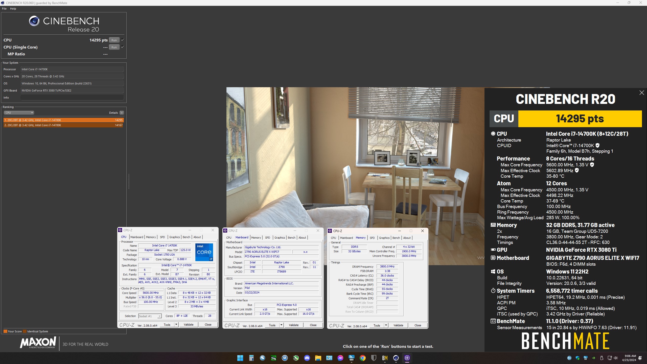Screen dimensions: 647x364
Task: Open About tab in CPU-Z Memory window
Action: point(407,238)
